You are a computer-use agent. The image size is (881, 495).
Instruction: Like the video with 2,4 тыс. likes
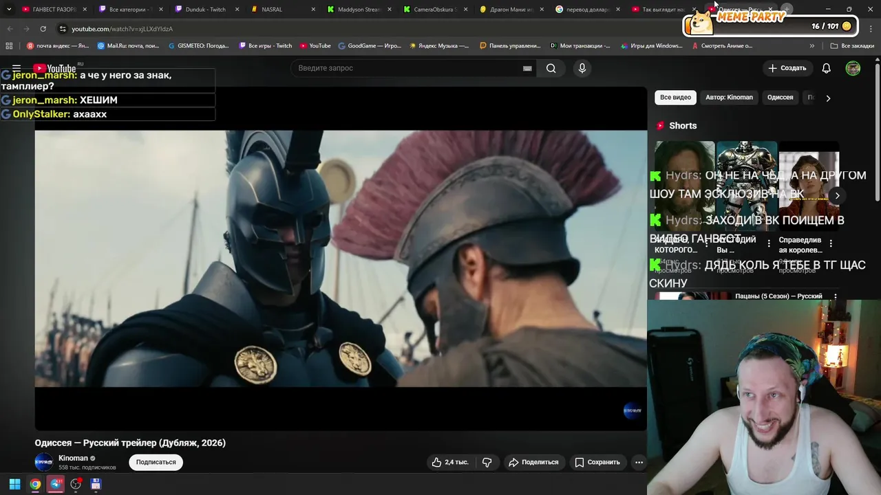[450, 462]
